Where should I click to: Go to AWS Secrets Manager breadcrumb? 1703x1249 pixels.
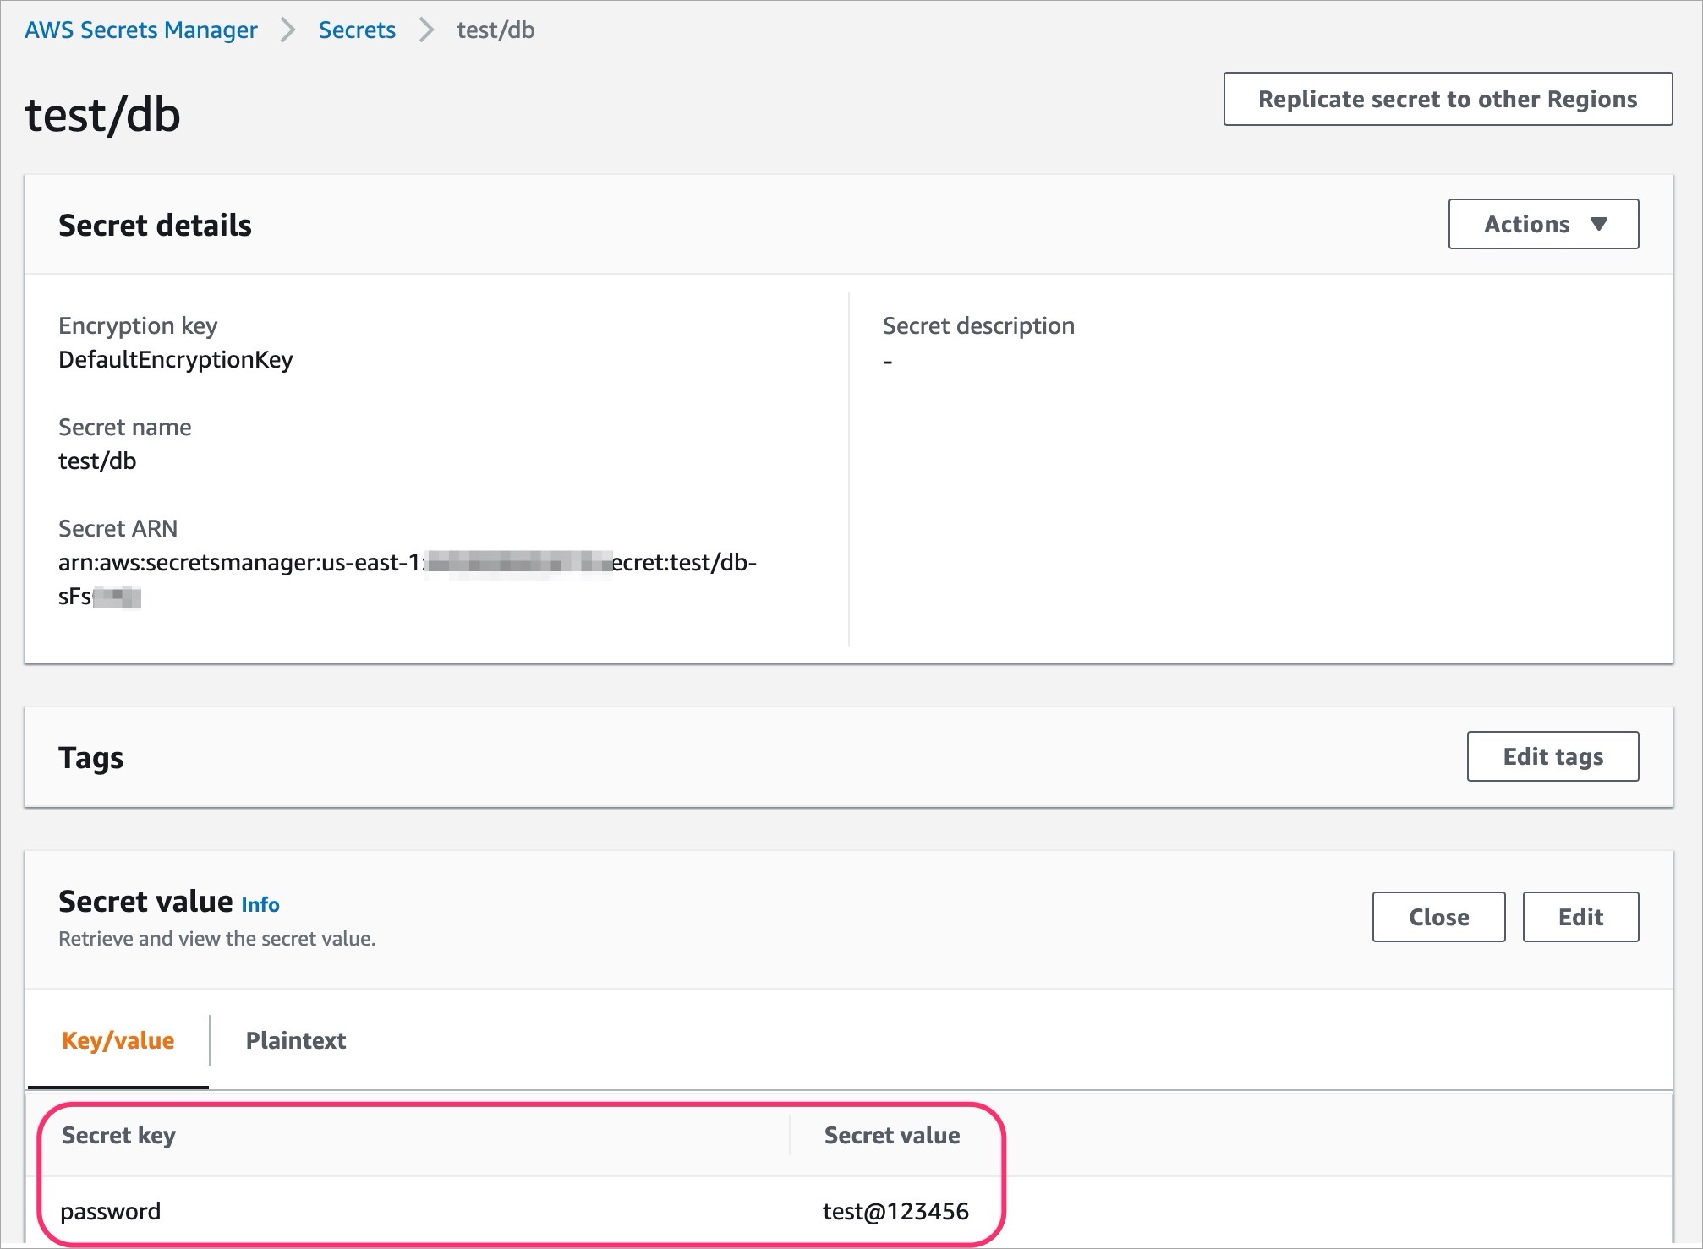(x=140, y=30)
